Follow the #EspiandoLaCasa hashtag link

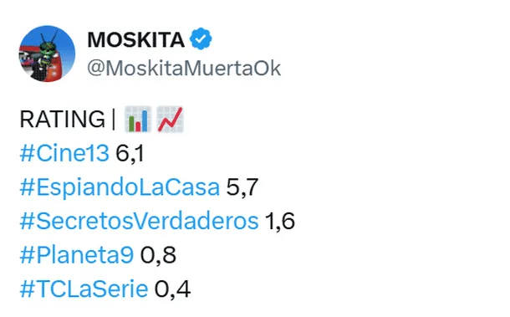tap(120, 187)
